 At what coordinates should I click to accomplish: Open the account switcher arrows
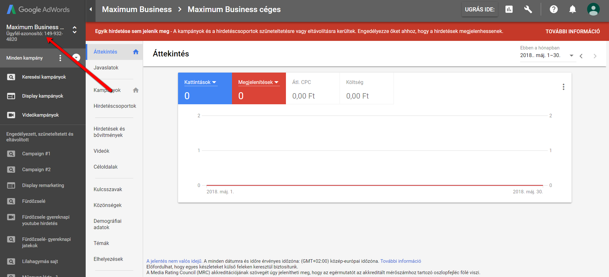pos(75,30)
